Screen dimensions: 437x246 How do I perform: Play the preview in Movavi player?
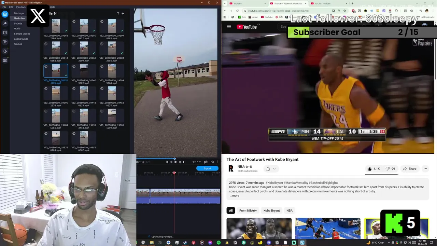[175, 162]
